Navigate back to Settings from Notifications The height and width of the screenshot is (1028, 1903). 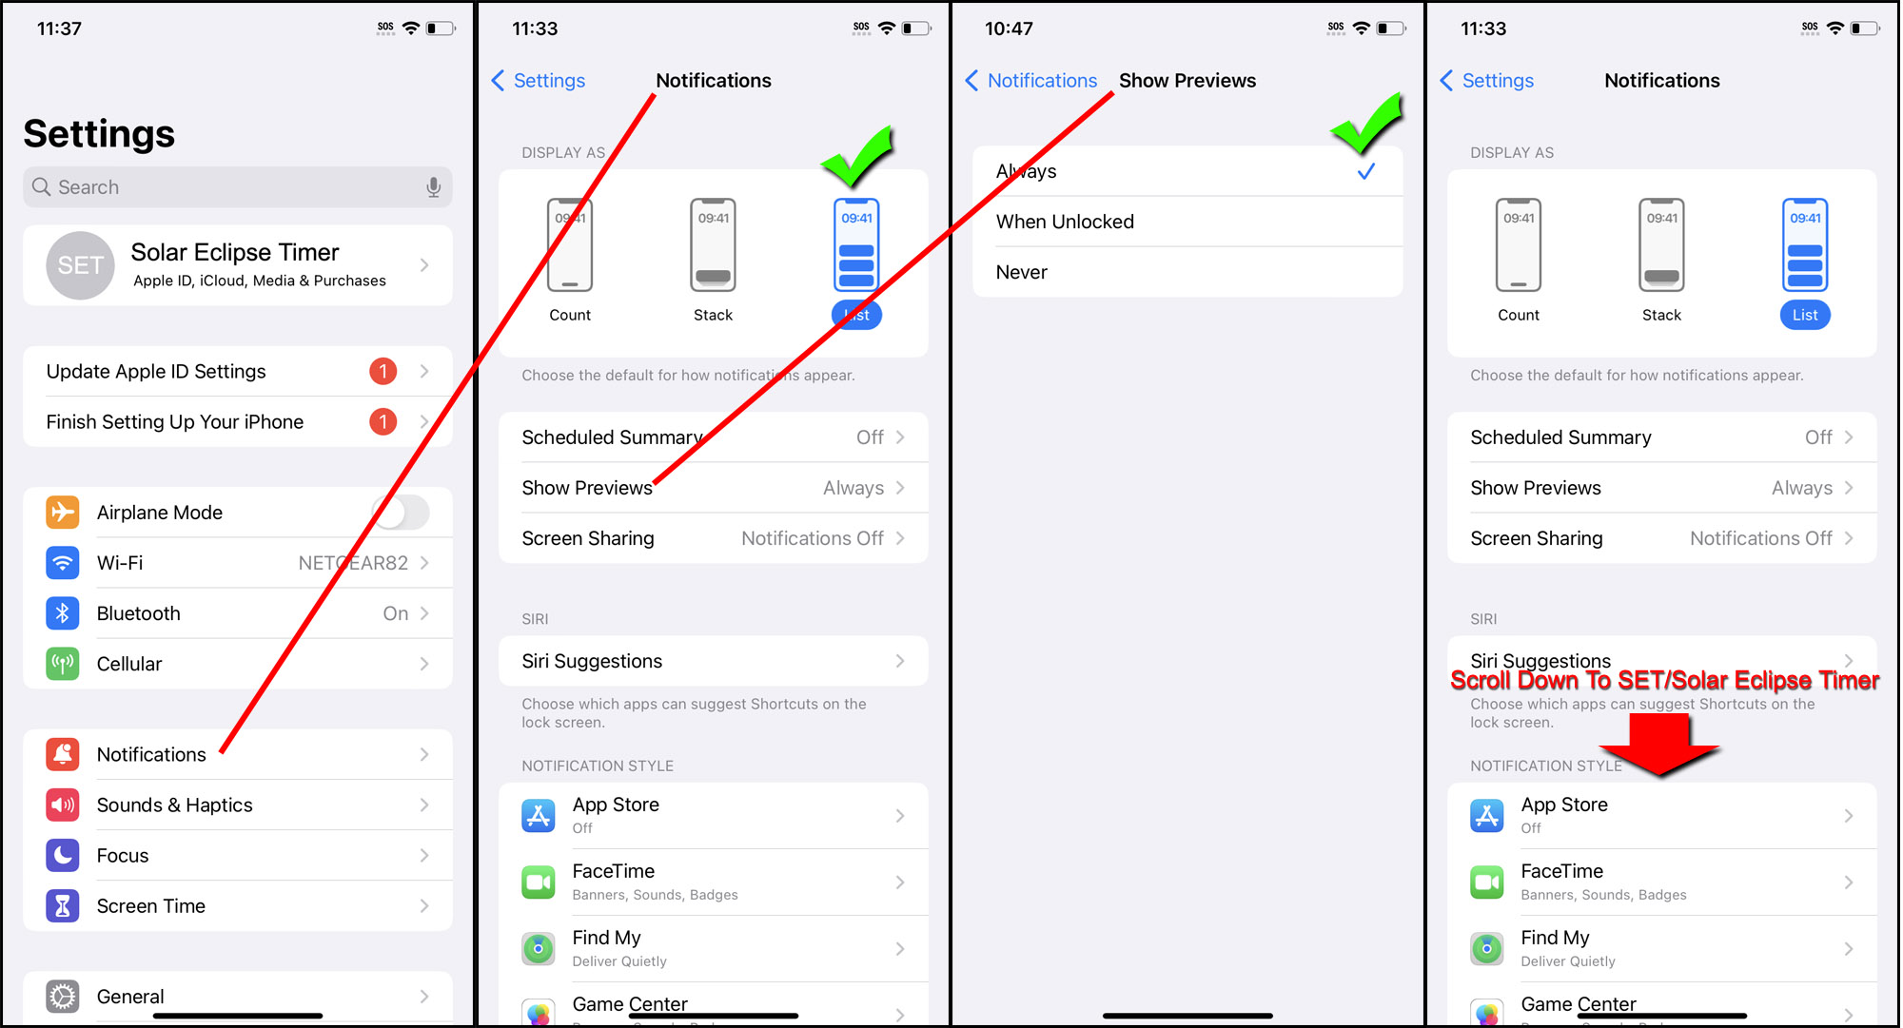537,80
